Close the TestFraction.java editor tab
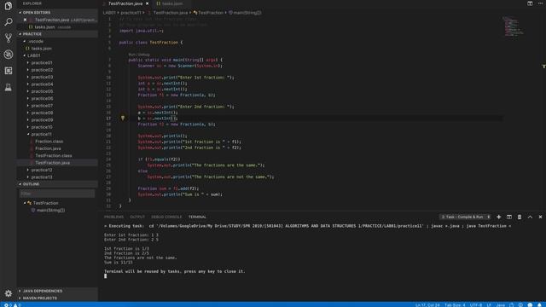 (x=148, y=3)
